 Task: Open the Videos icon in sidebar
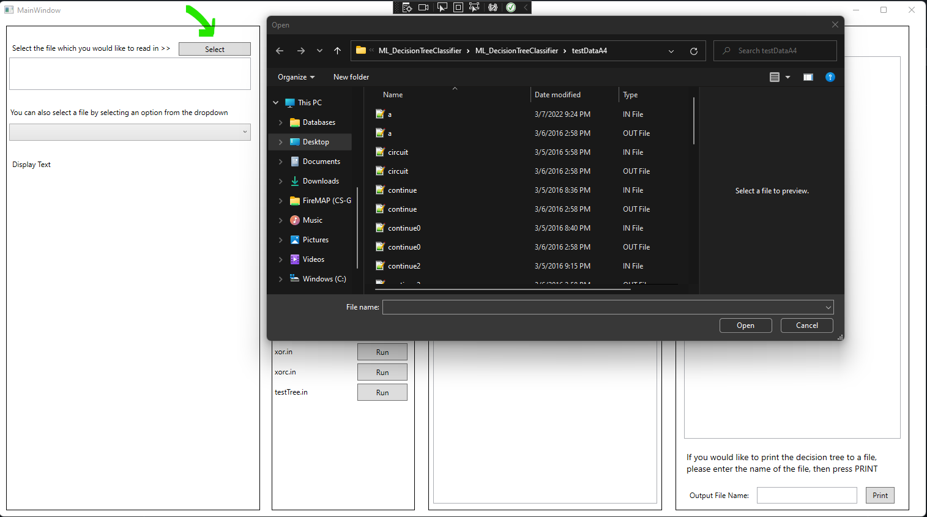coord(295,259)
